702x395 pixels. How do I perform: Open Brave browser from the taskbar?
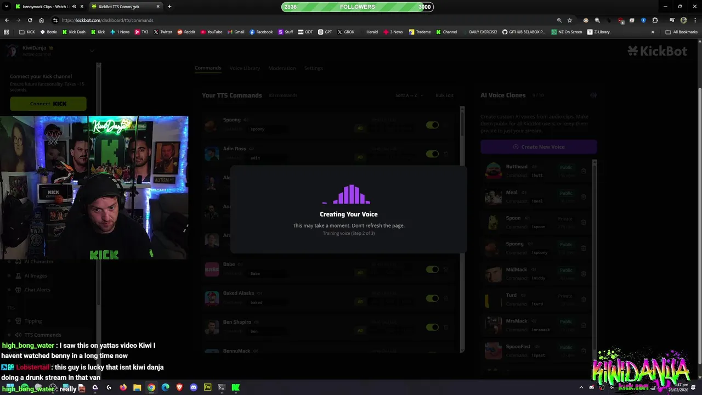click(x=179, y=388)
